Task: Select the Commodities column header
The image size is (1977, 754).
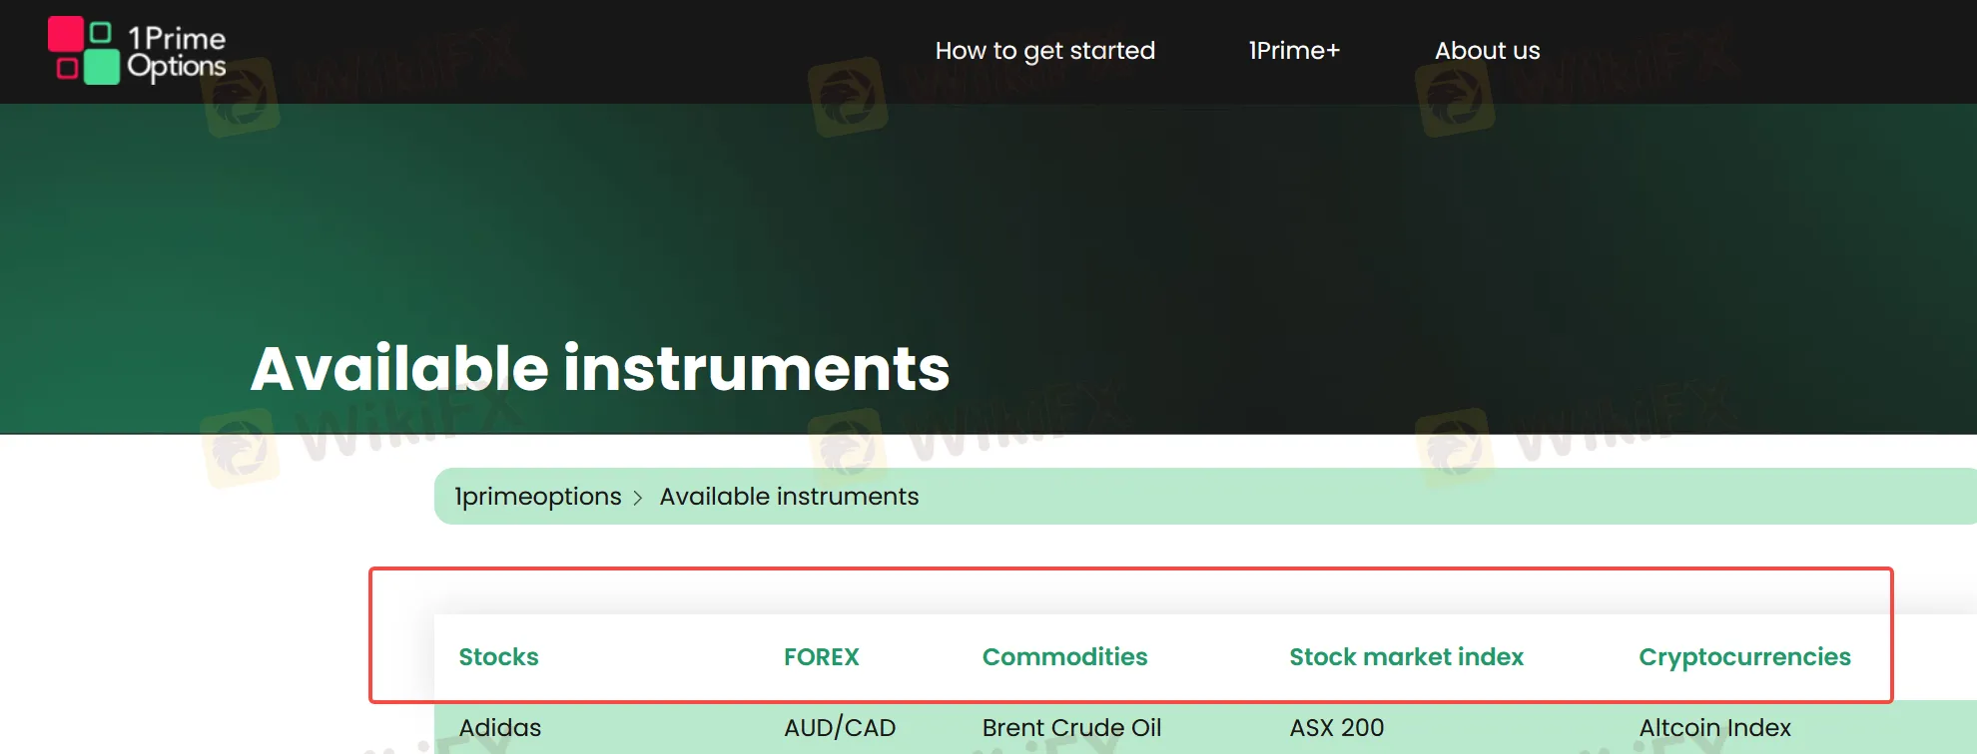Action: pyautogui.click(x=1064, y=657)
